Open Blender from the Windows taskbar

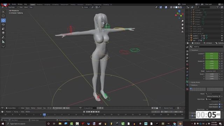click(x=180, y=124)
